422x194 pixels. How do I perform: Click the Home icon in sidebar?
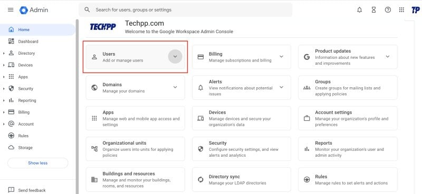(x=11, y=29)
